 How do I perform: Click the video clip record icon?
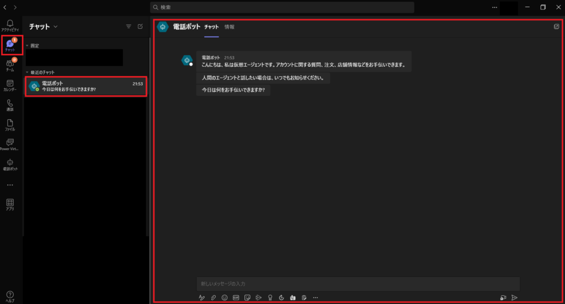coord(503,297)
